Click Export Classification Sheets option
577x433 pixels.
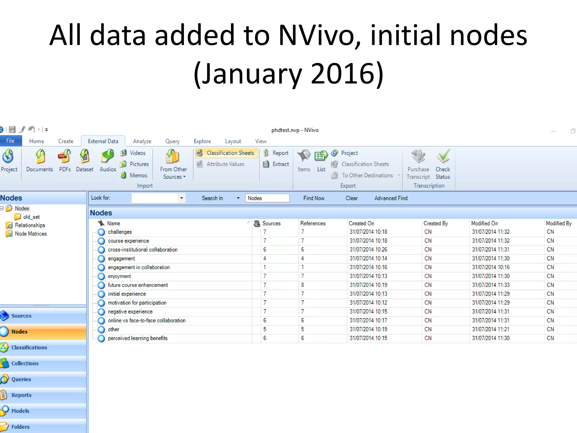click(360, 164)
